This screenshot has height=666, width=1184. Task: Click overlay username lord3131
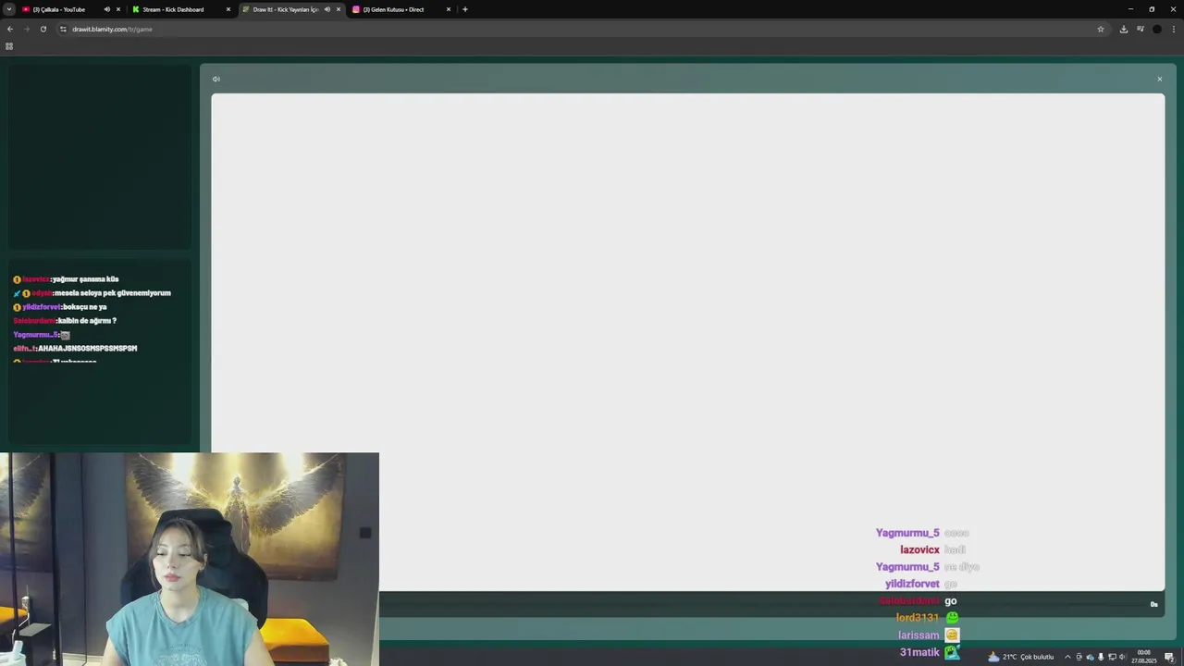tap(918, 618)
